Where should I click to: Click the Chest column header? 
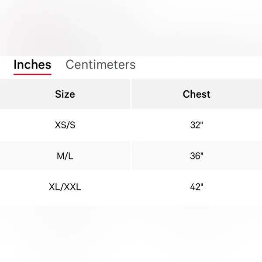196,94
